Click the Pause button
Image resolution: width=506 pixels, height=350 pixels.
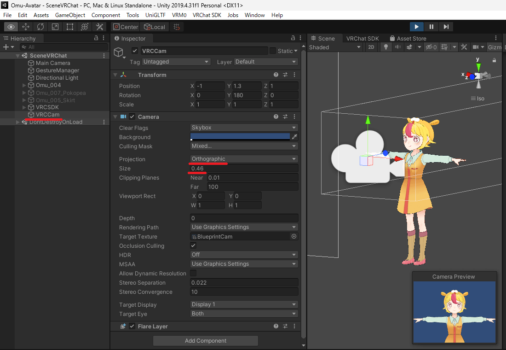(x=431, y=27)
